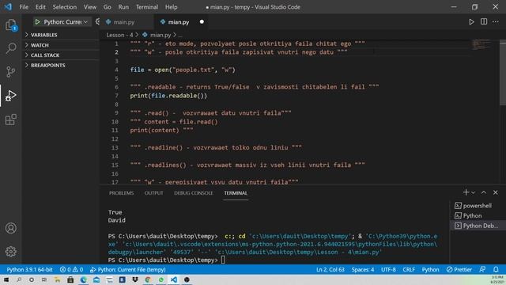Select the mian.py editor tab
Screen dimensions: 506x285
coord(179,22)
